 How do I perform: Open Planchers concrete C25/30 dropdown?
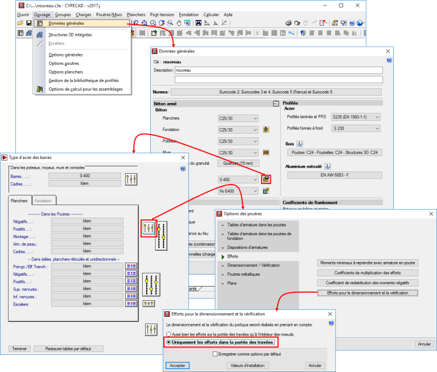[238, 118]
